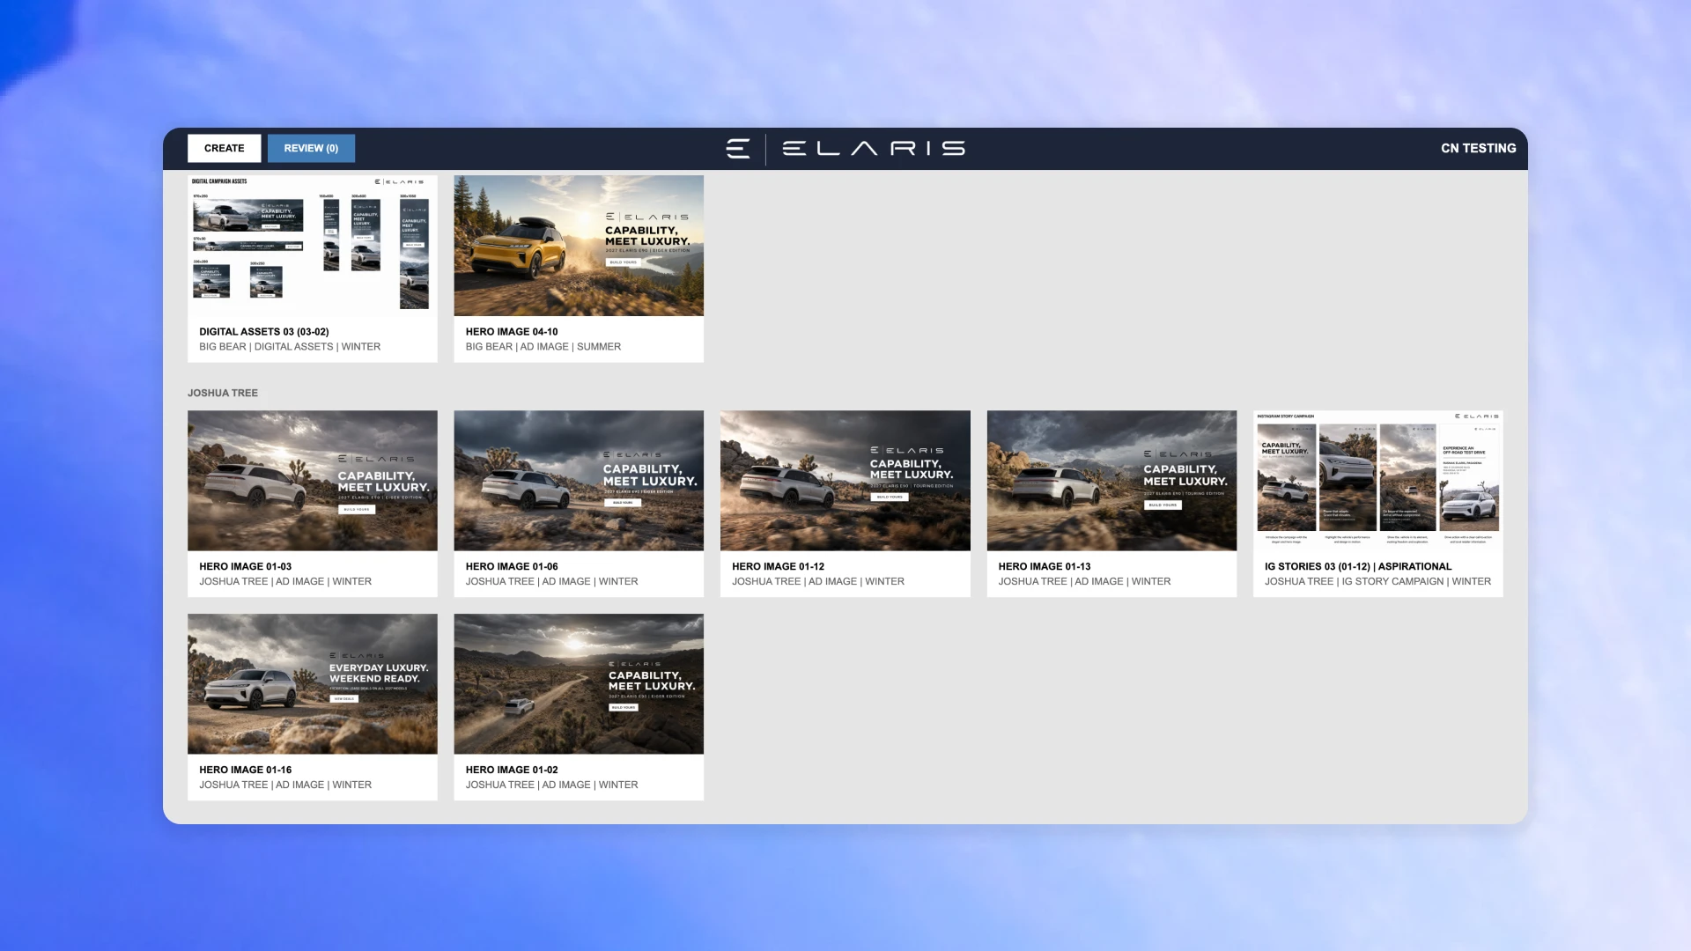
Task: Open IG Stories 03 Aspirational thumbnail
Action: click(1377, 480)
